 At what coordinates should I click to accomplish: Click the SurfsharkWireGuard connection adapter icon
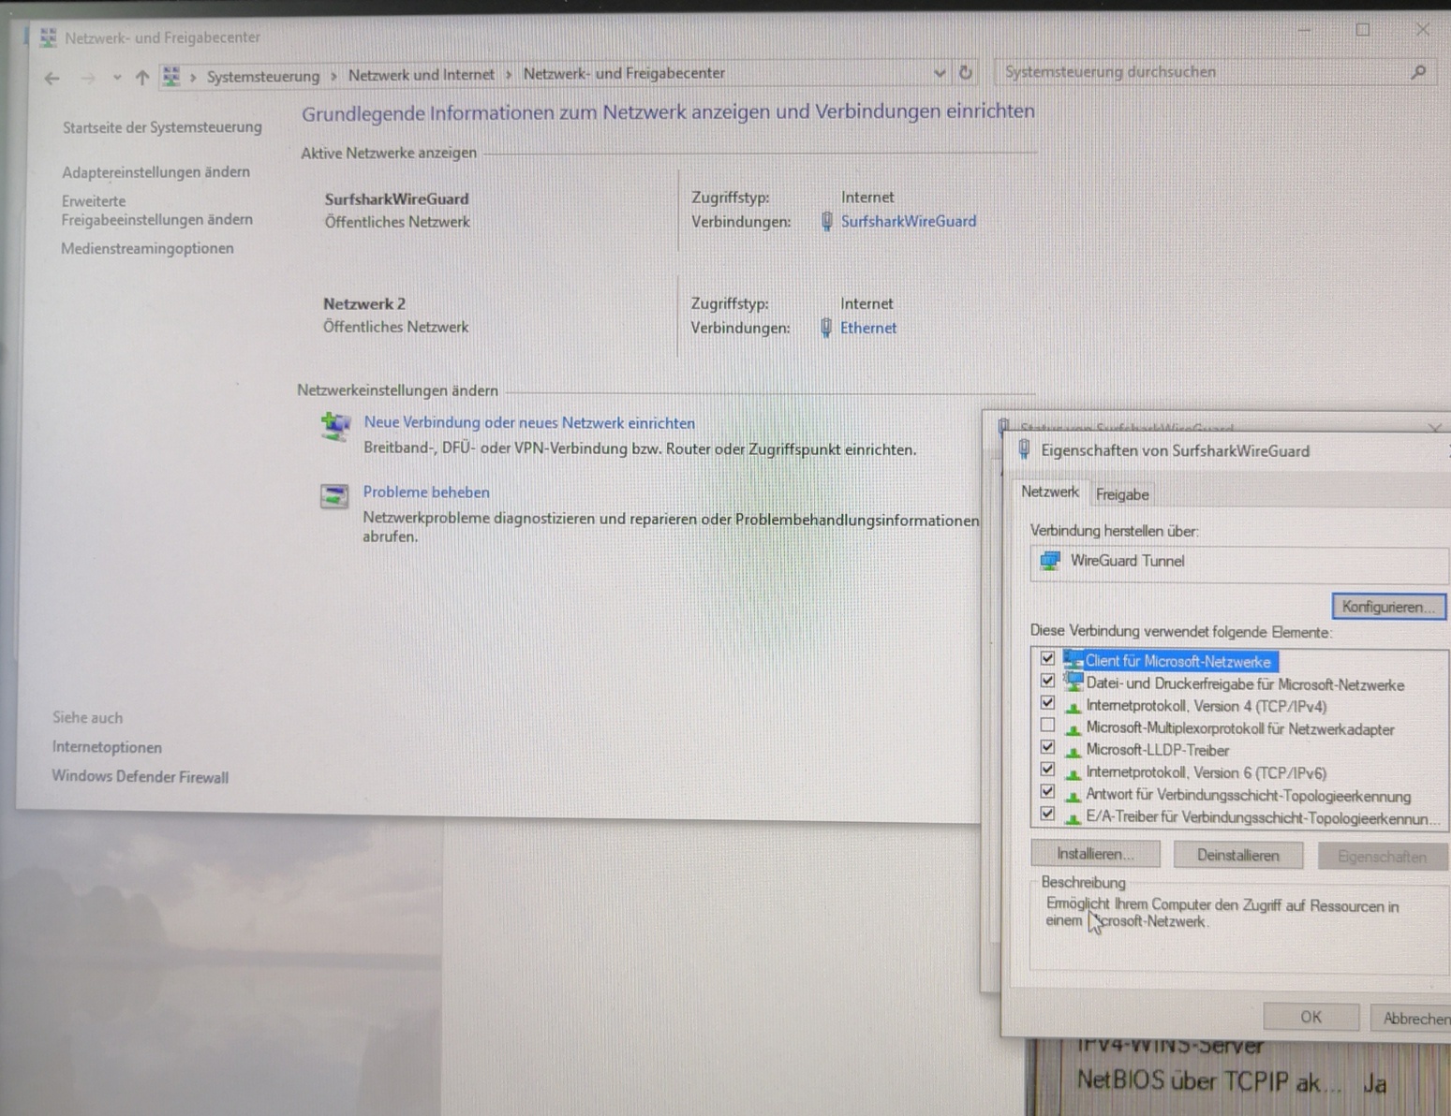tap(826, 222)
